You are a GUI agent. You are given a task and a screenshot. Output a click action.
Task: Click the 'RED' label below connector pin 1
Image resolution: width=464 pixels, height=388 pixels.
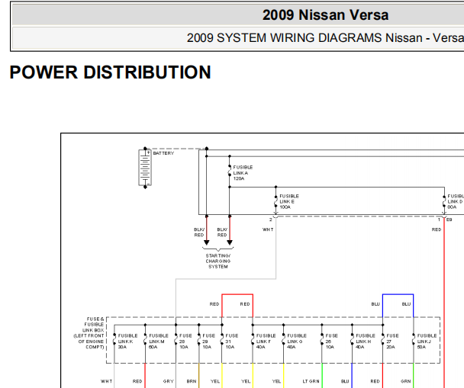coord(437,229)
